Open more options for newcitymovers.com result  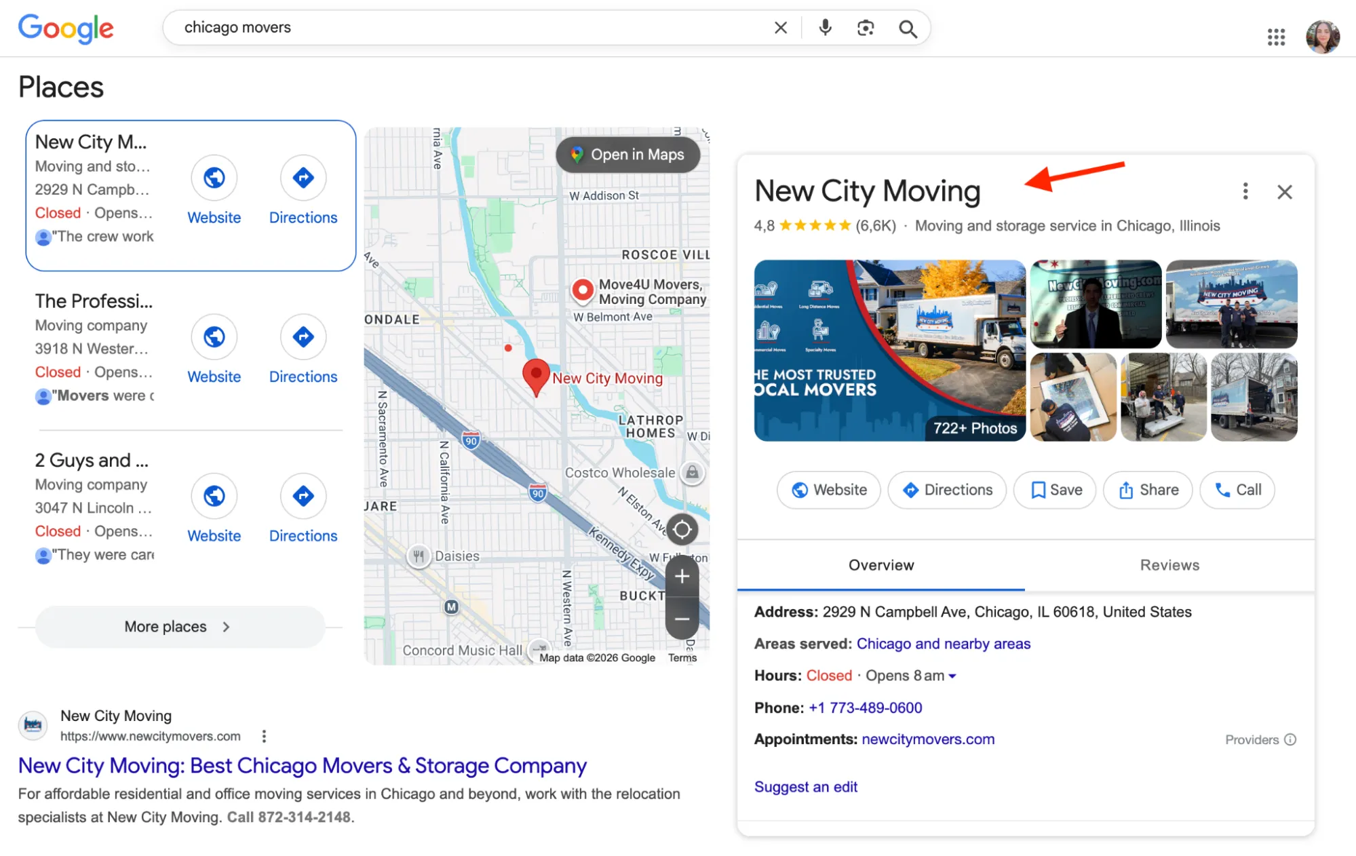[x=264, y=736]
